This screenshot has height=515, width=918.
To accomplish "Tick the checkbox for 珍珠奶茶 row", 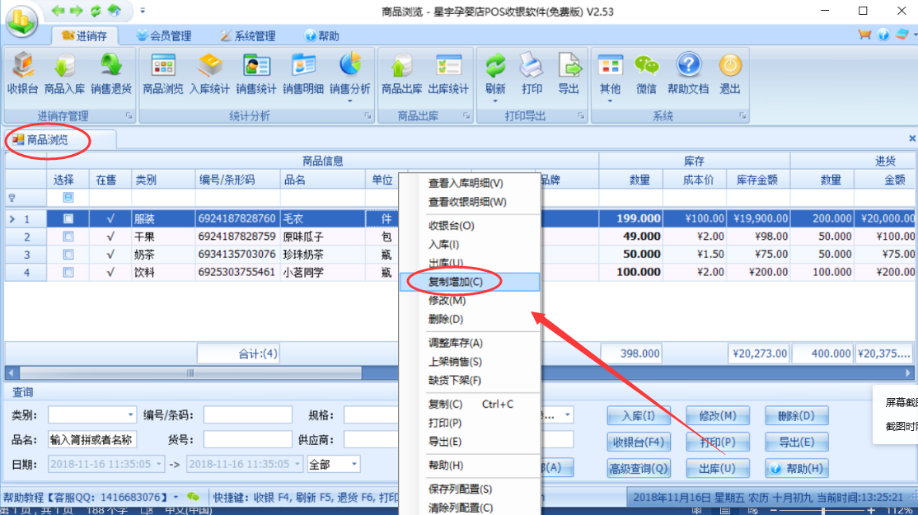I will tap(68, 255).
